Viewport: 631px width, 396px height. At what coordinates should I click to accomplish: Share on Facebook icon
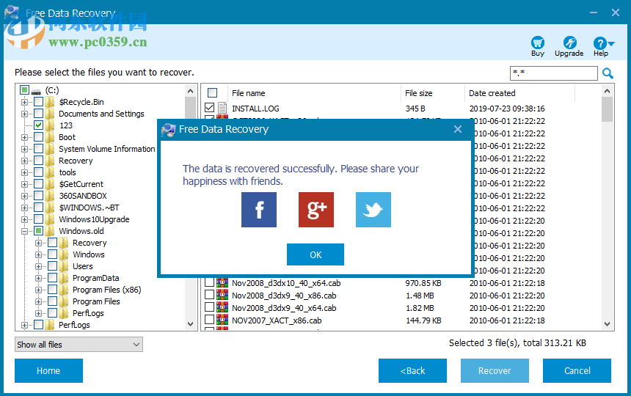coord(259,210)
